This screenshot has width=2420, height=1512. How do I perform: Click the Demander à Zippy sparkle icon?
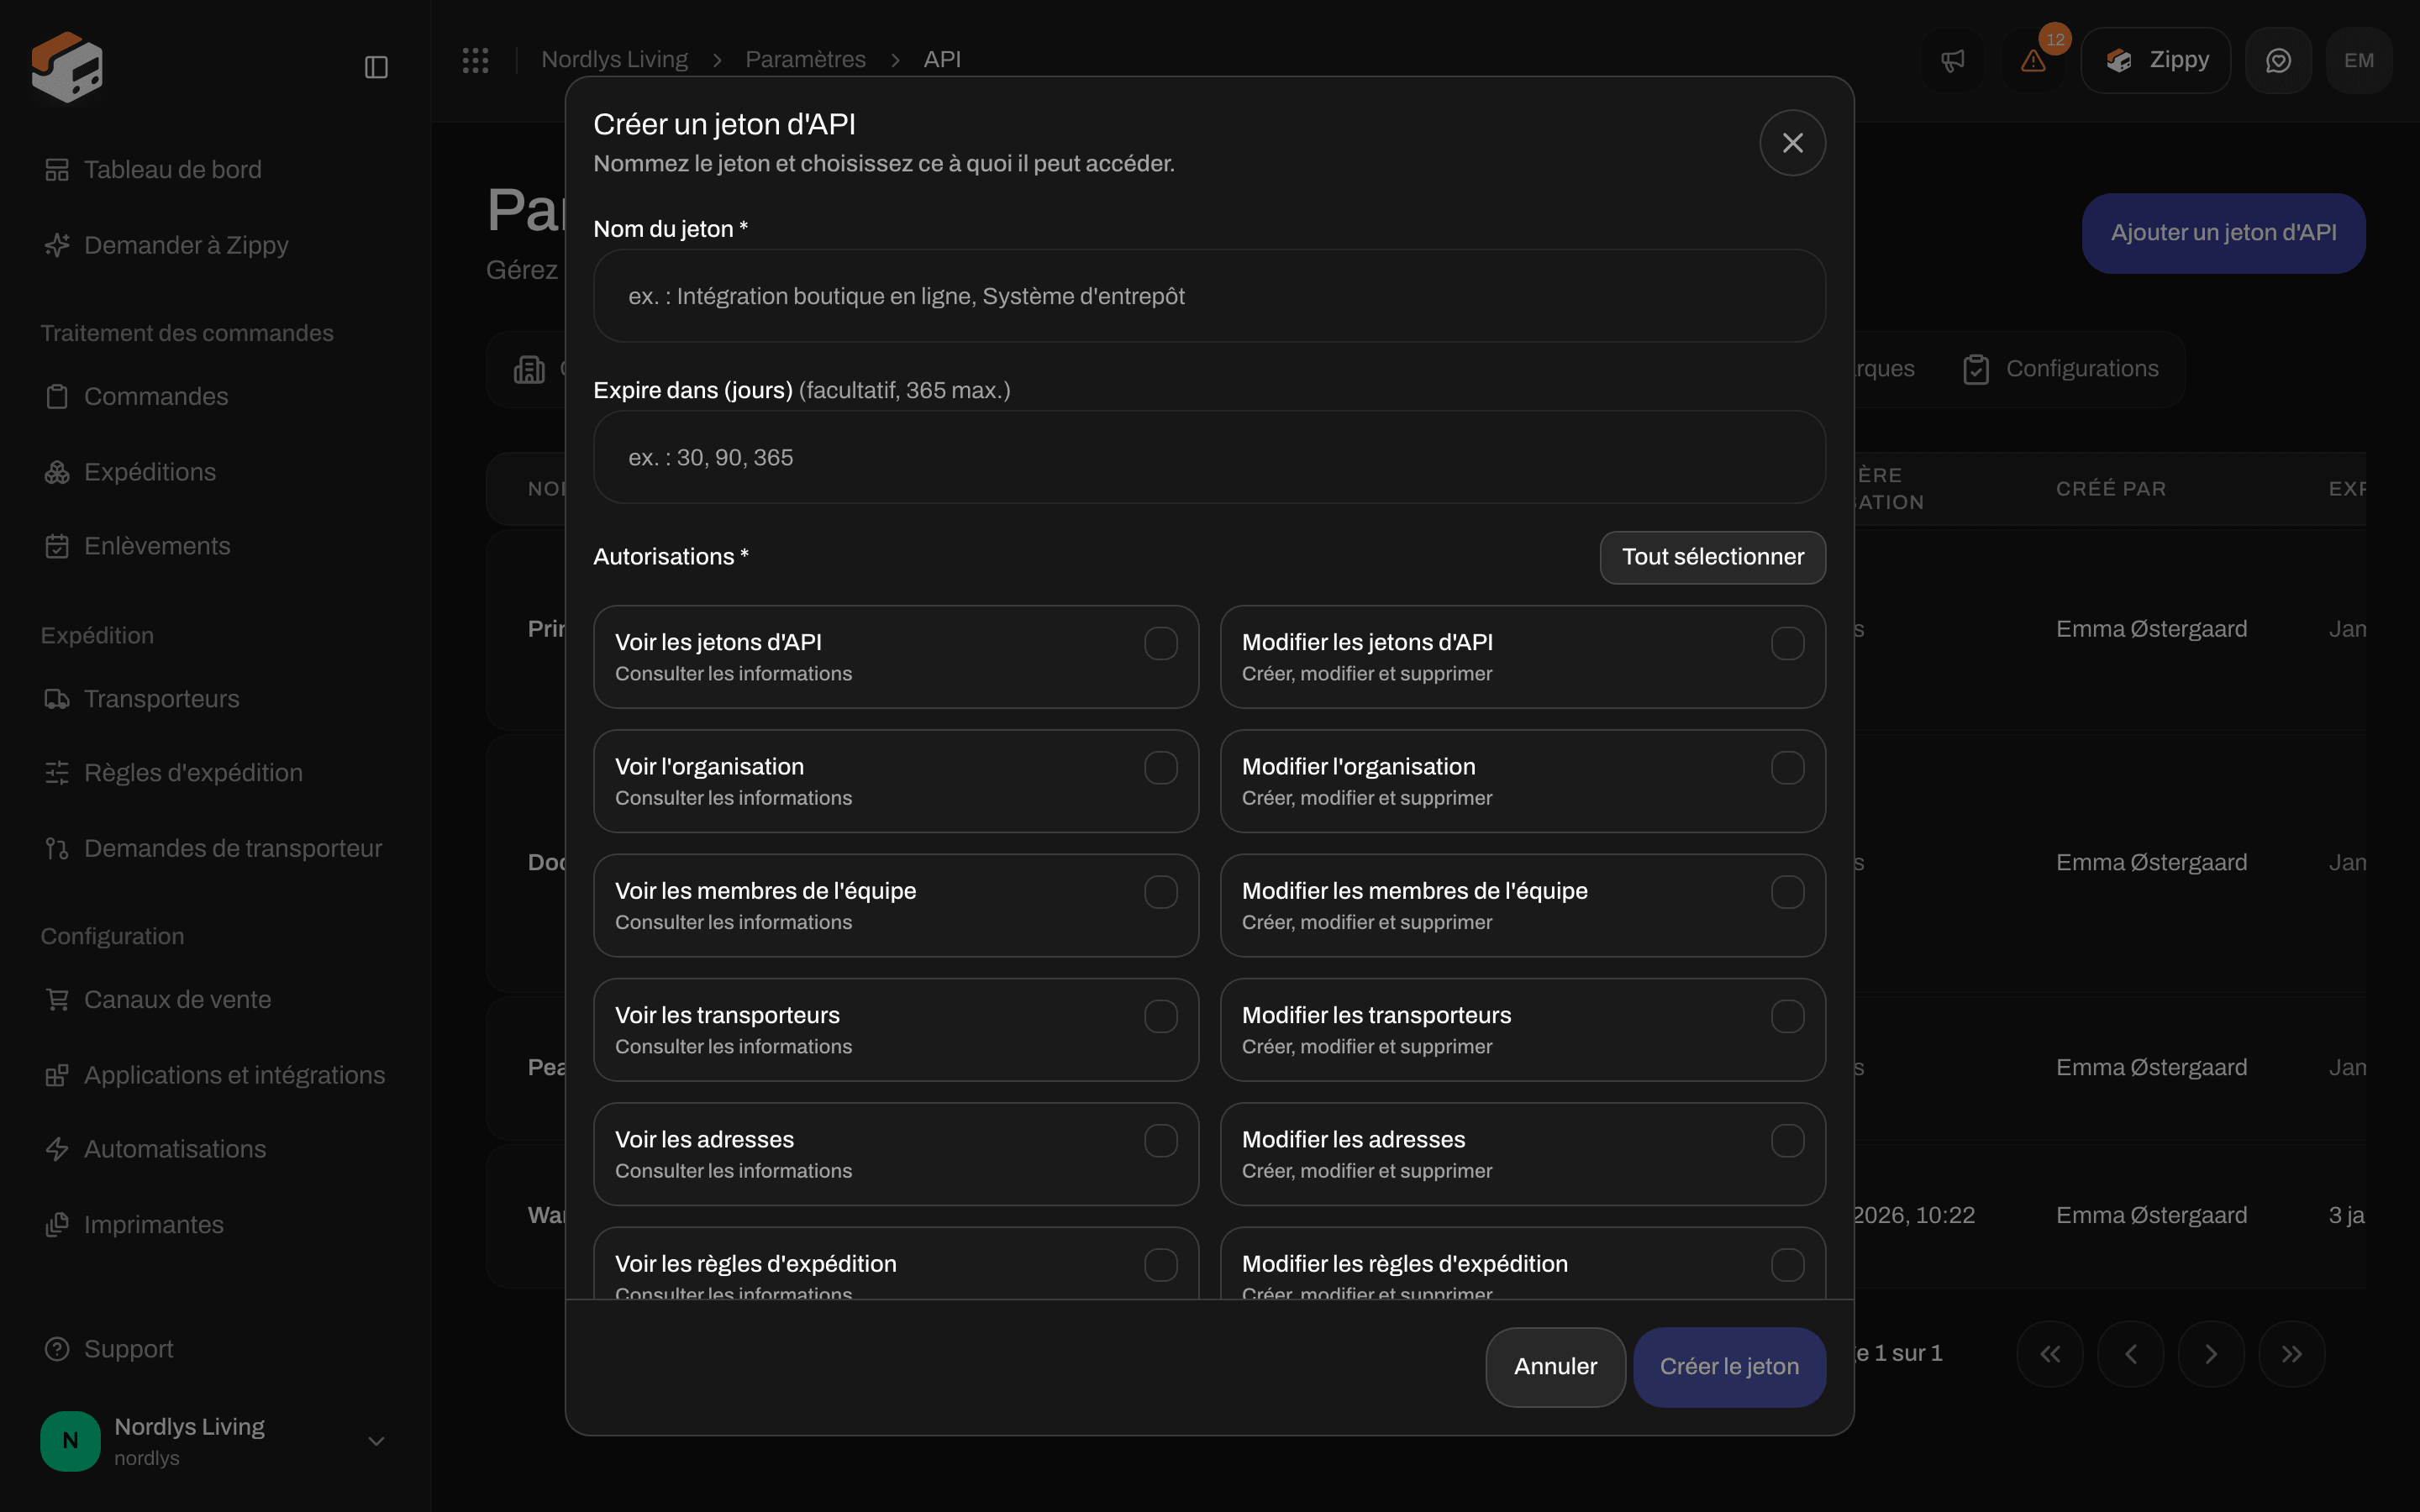click(57, 245)
